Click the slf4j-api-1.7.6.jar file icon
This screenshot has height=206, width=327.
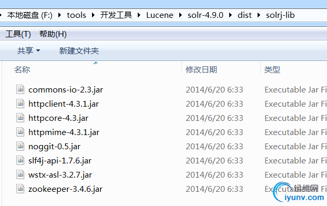tap(20, 160)
